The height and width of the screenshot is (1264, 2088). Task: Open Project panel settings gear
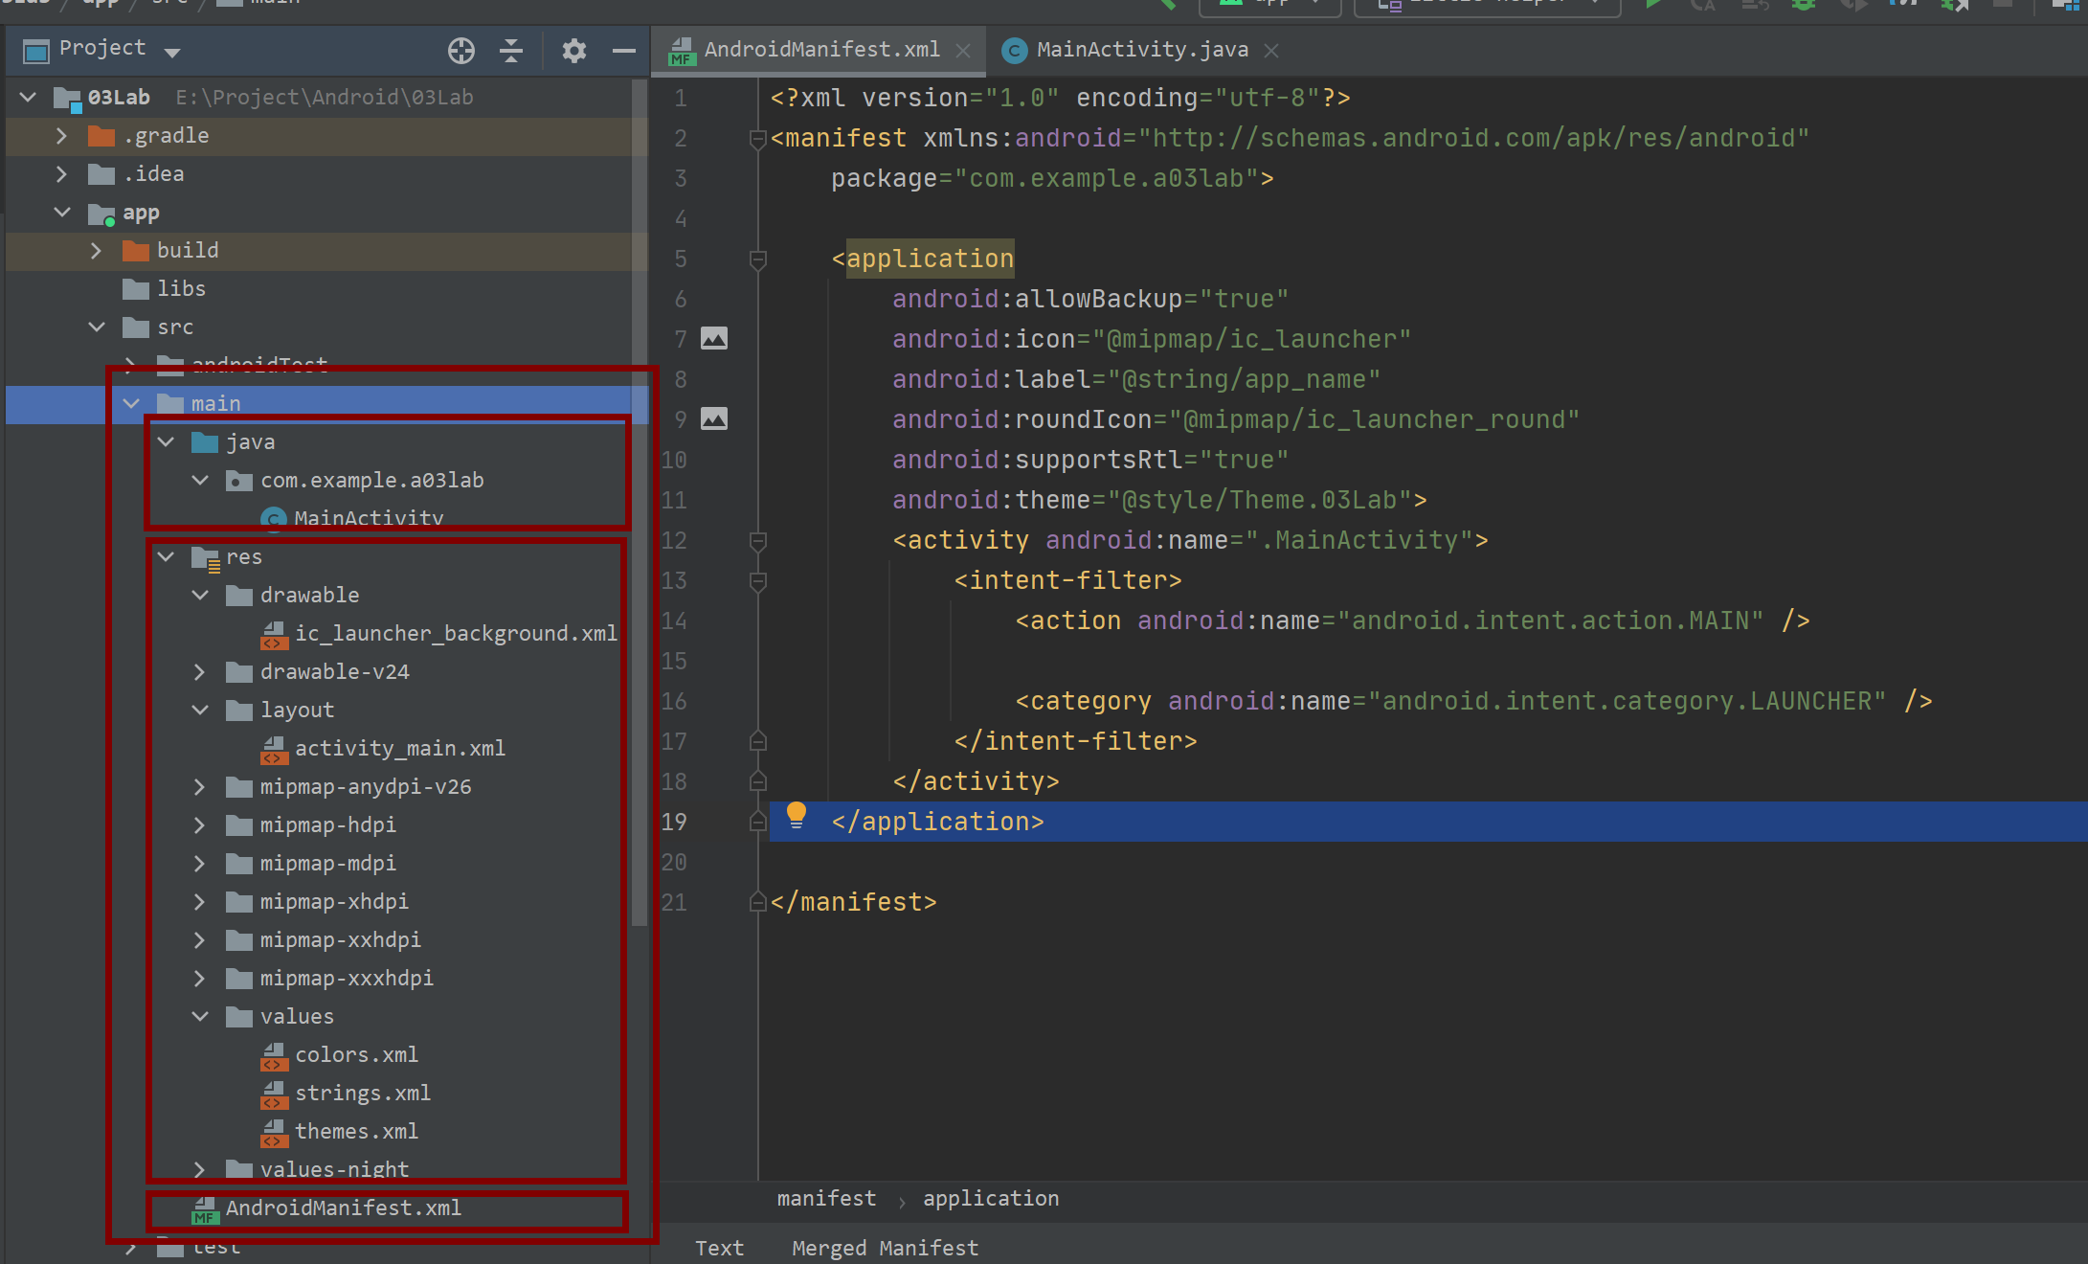tap(573, 51)
